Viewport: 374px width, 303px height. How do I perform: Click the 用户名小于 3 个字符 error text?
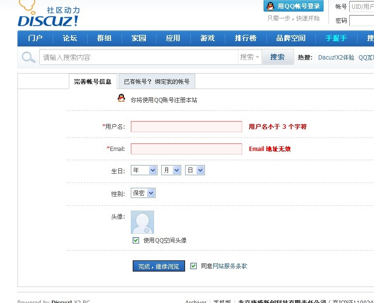point(278,127)
